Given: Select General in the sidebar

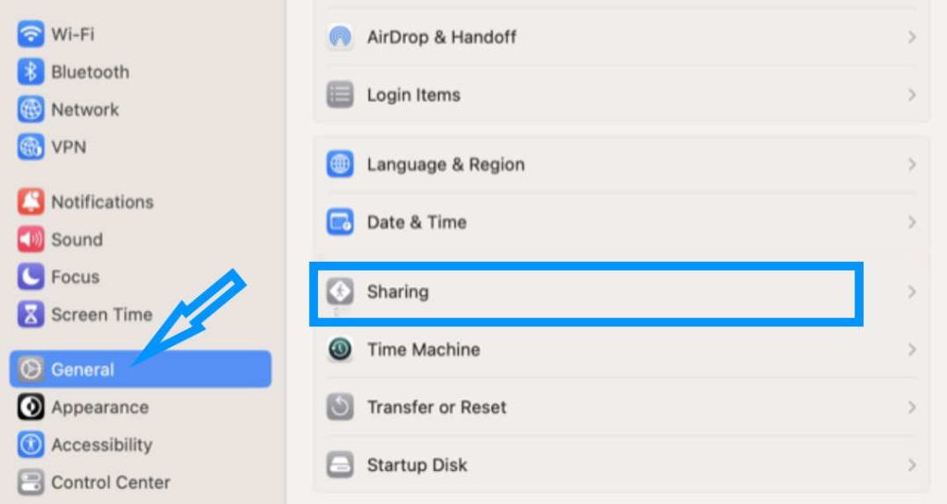Looking at the screenshot, I should [x=141, y=369].
